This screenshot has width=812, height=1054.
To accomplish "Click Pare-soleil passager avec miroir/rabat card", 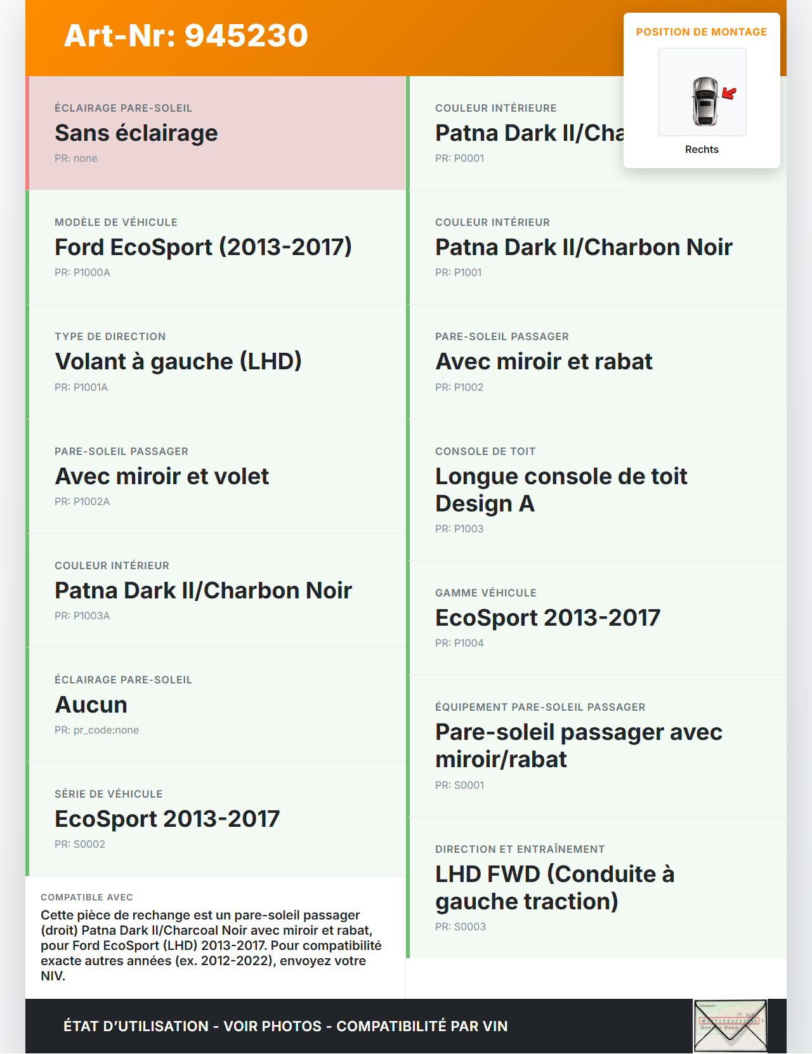I will (x=596, y=746).
